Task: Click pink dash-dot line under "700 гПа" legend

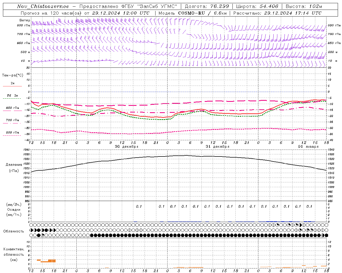Action: pyautogui.click(x=12, y=123)
